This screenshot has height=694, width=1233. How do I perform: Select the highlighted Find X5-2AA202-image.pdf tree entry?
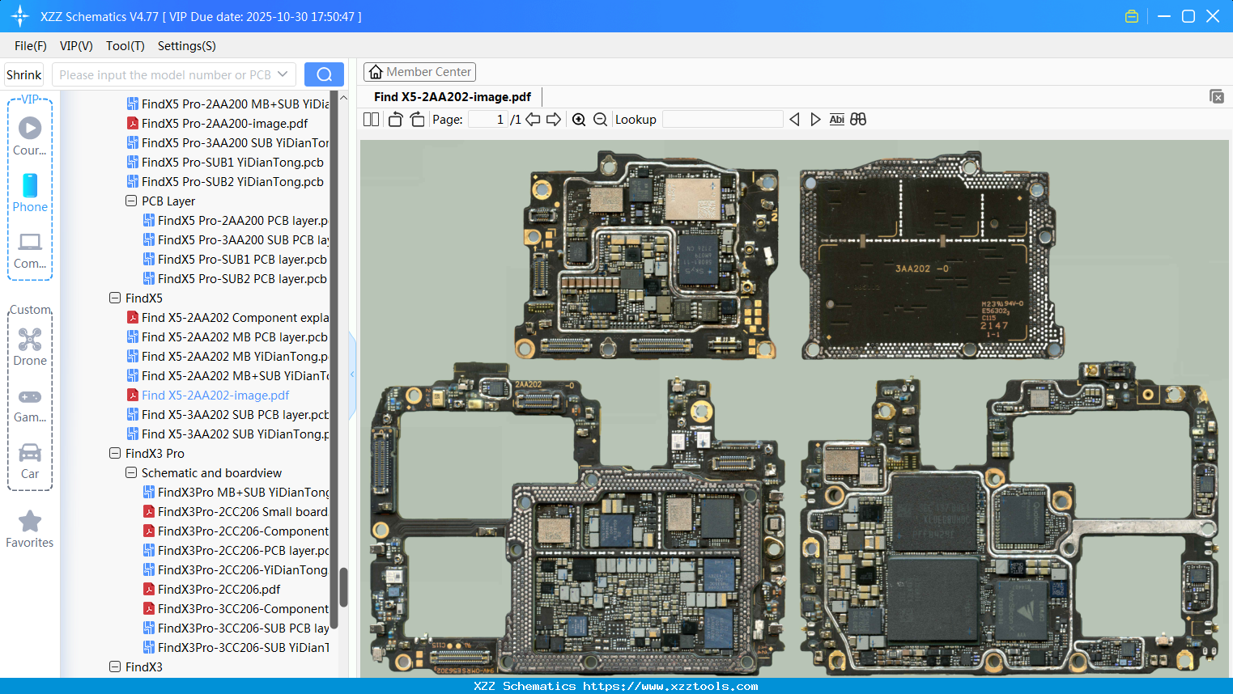click(x=208, y=395)
